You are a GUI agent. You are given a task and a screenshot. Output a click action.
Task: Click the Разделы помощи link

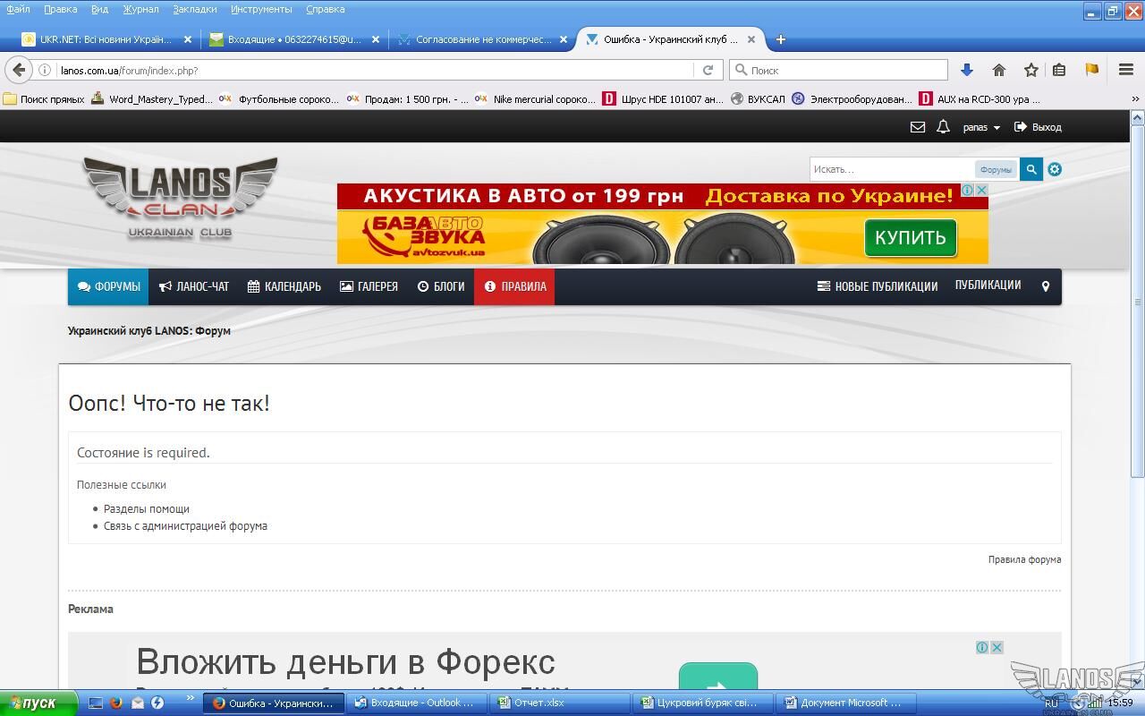coord(146,508)
